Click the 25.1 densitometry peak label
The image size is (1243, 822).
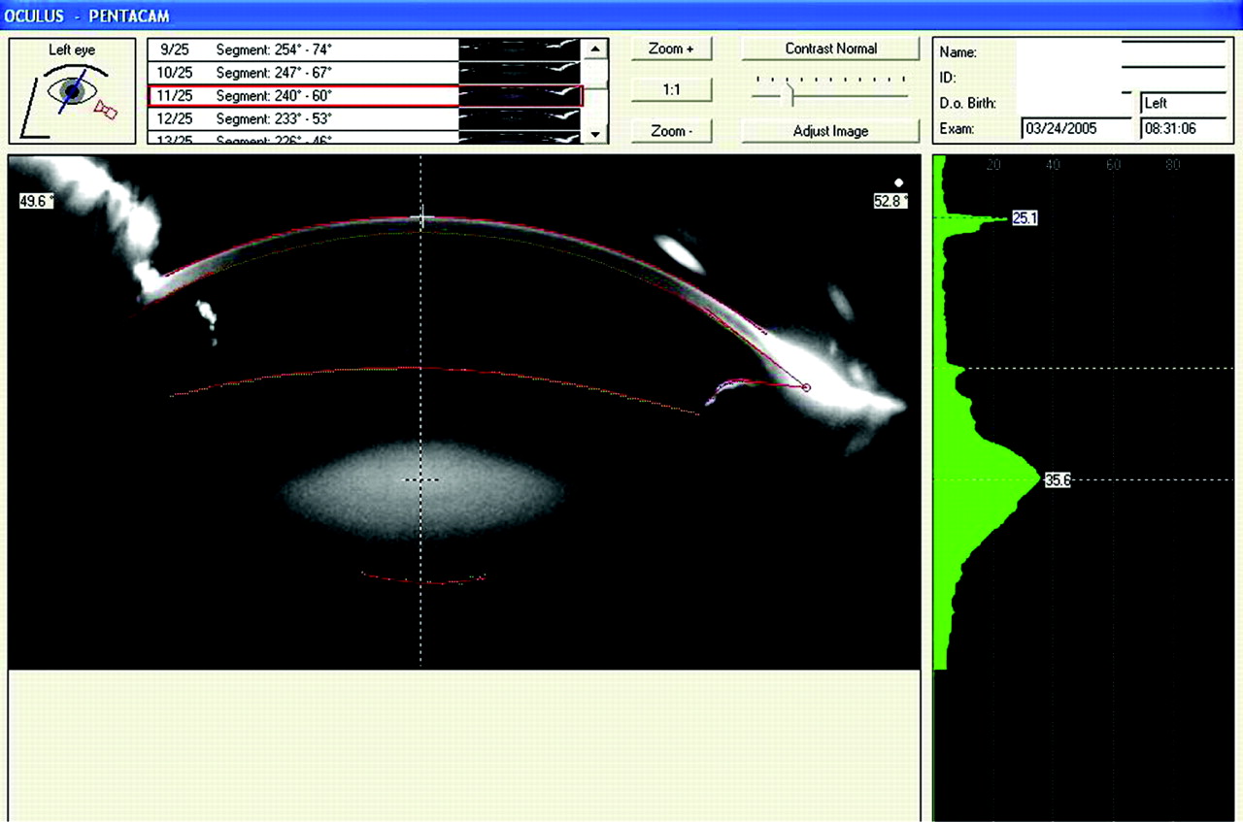[x=1025, y=219]
